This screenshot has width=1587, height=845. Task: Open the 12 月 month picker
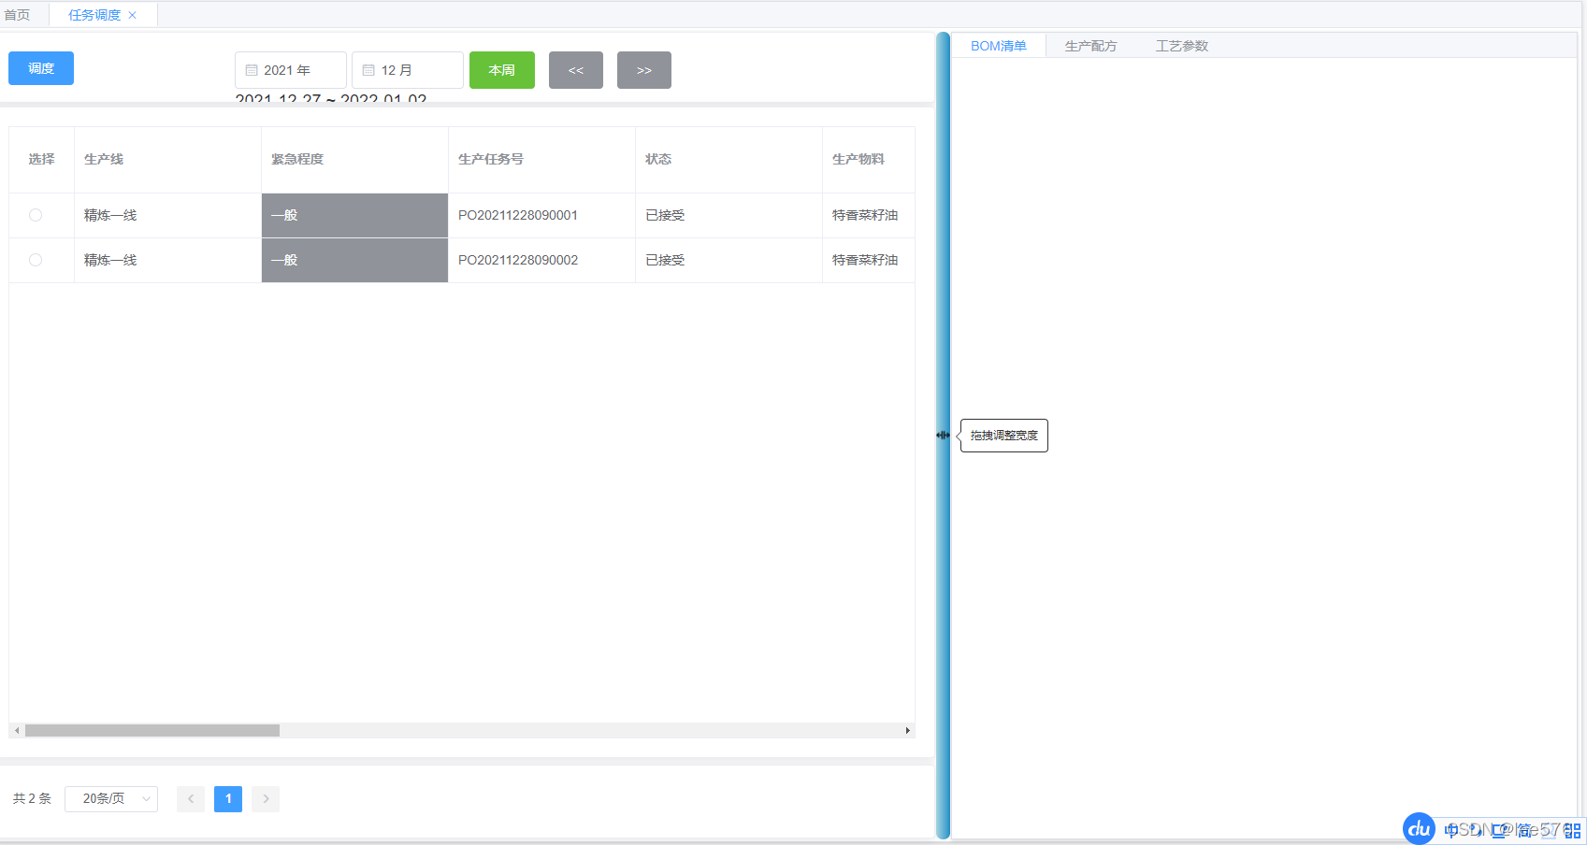(x=408, y=70)
